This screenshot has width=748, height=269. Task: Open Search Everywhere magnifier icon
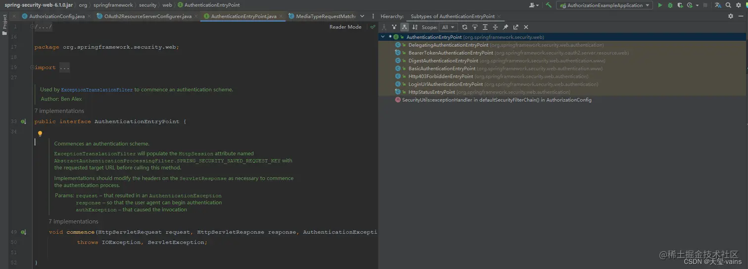728,5
